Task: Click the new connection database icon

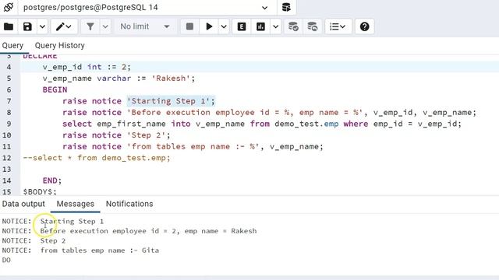Action: coord(286,7)
